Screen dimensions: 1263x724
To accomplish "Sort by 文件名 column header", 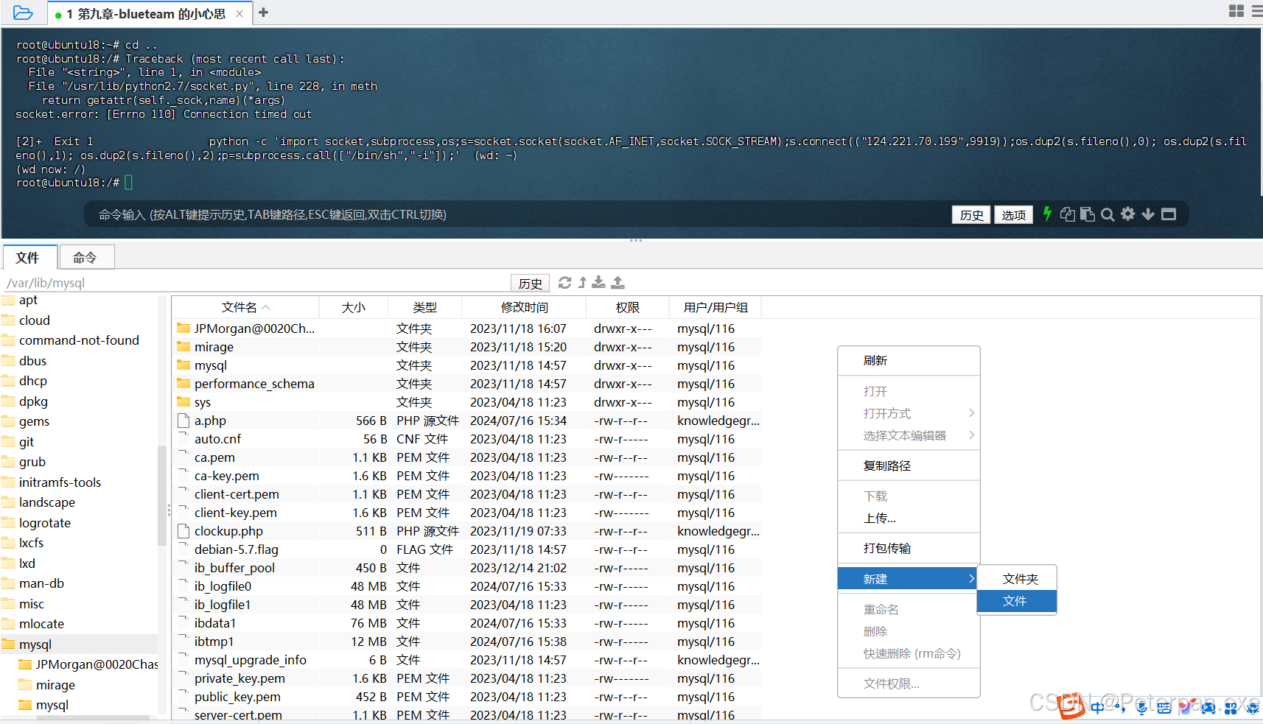I will (x=245, y=307).
